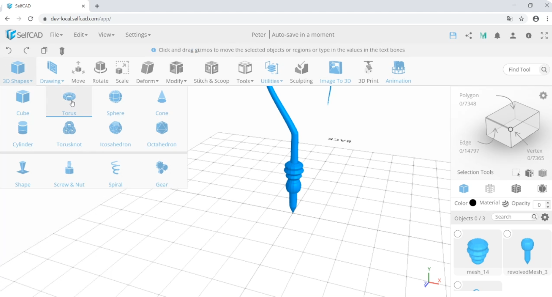The width and height of the screenshot is (552, 297).
Task: Enable solid plus wireframe view mode
Action: pyautogui.click(x=516, y=188)
